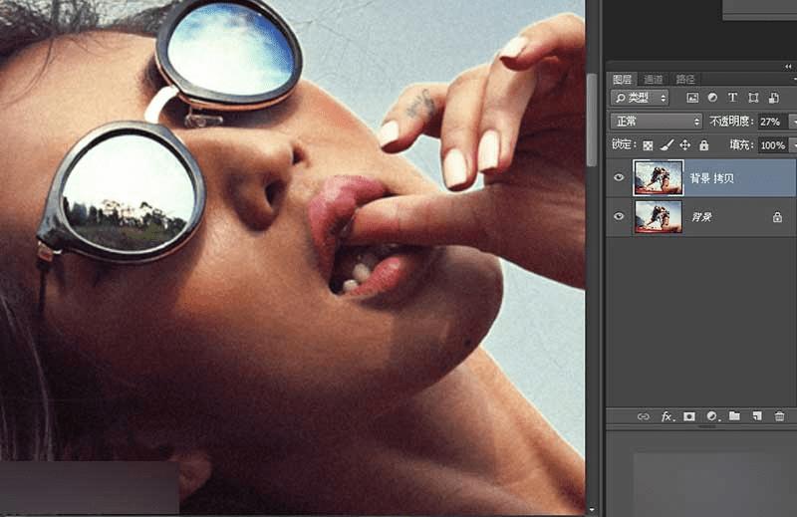
Task: Create a new layer
Action: 757,416
